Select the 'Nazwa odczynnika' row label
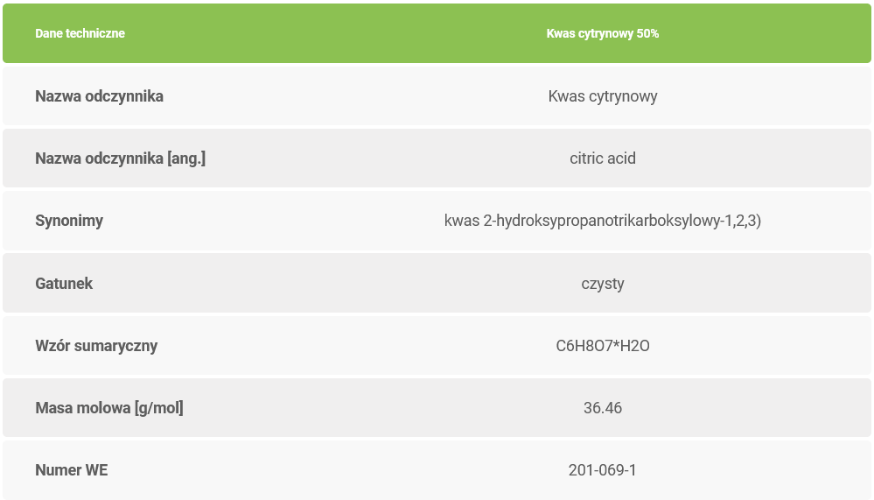Viewport: 874px width, 500px height. coord(99,96)
